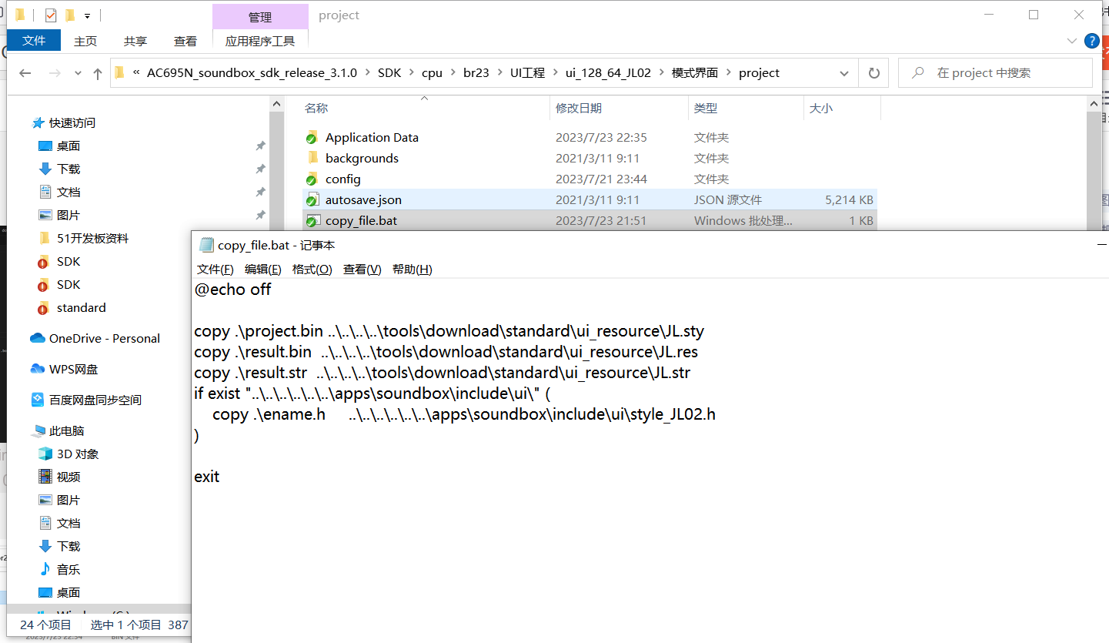Unpin 下载 from quick access
Viewport: 1109px width, 643px height.
point(260,169)
